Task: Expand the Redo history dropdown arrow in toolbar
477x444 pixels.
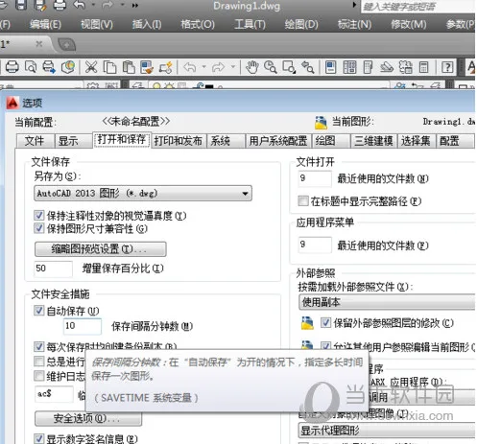Action: [x=233, y=67]
